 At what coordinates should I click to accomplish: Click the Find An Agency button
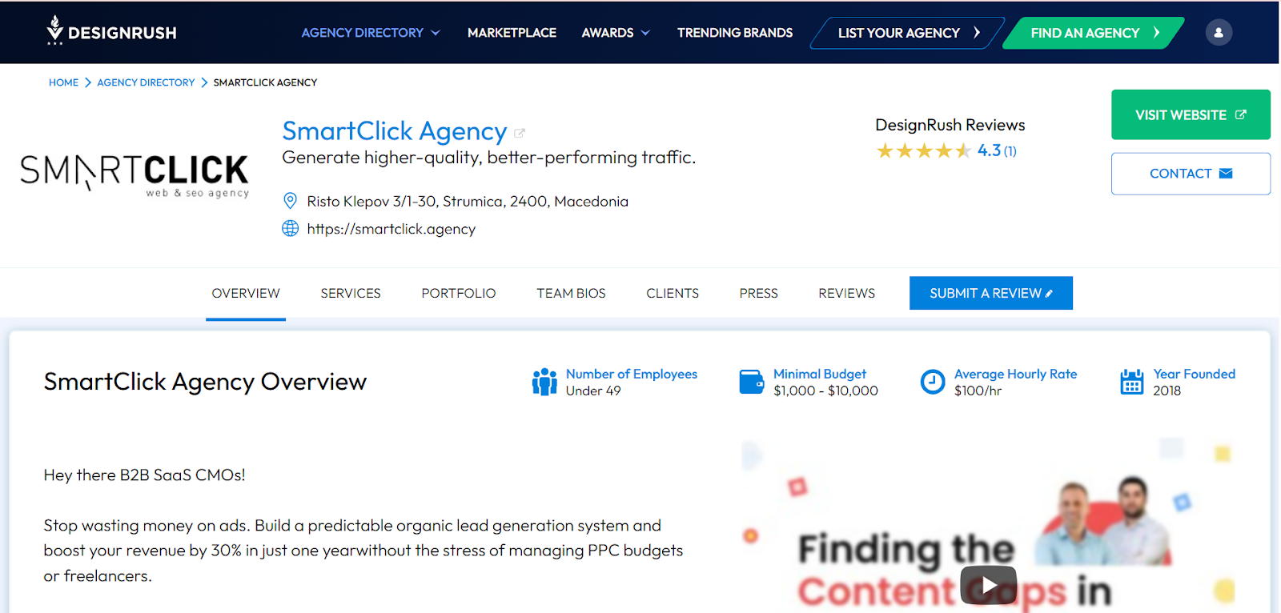tap(1094, 33)
